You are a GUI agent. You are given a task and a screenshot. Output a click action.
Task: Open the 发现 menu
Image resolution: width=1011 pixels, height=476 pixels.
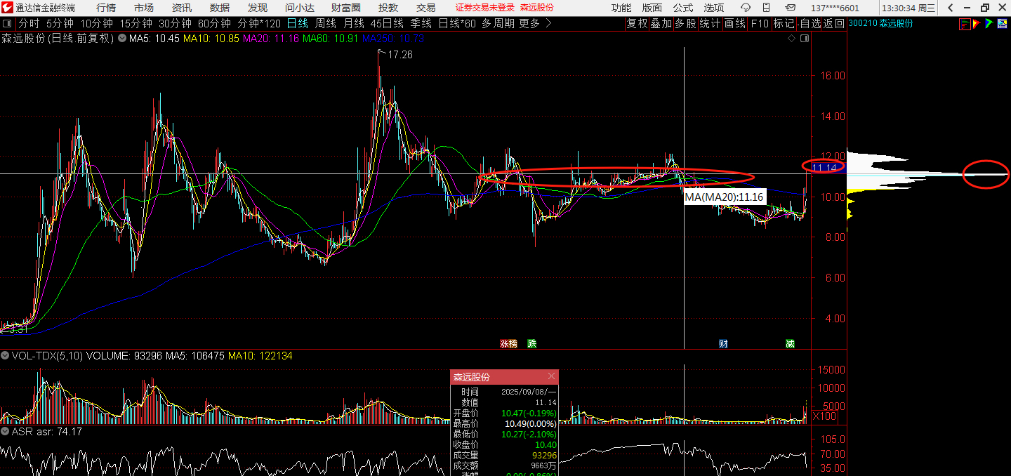click(258, 8)
